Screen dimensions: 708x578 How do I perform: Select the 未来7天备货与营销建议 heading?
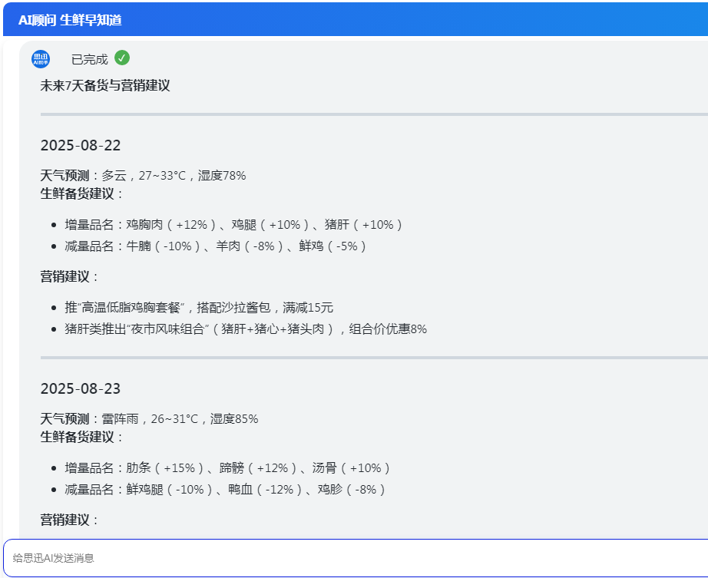click(105, 85)
